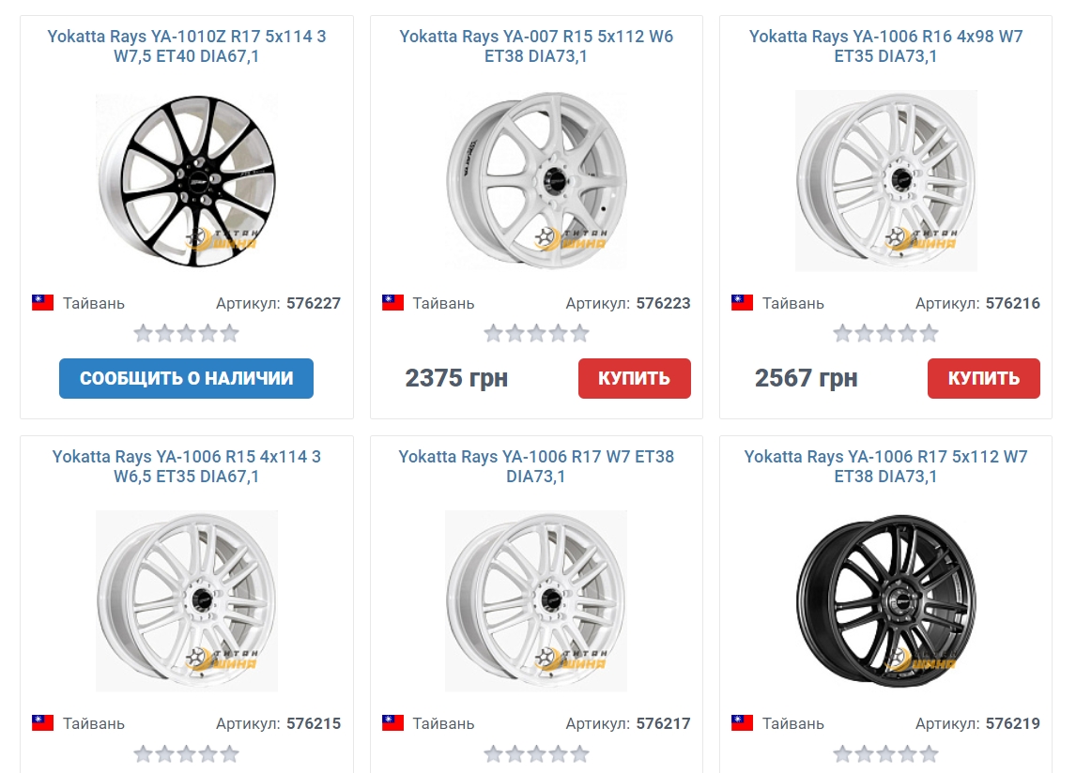Image resolution: width=1076 pixels, height=773 pixels.
Task: Click the black YA-1006 R17 wheel image
Action: pyautogui.click(x=886, y=600)
